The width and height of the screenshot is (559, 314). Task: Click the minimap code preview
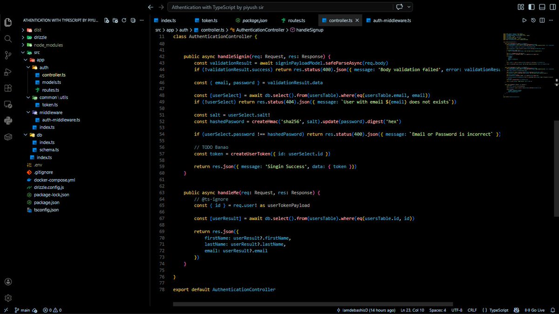pyautogui.click(x=529, y=65)
